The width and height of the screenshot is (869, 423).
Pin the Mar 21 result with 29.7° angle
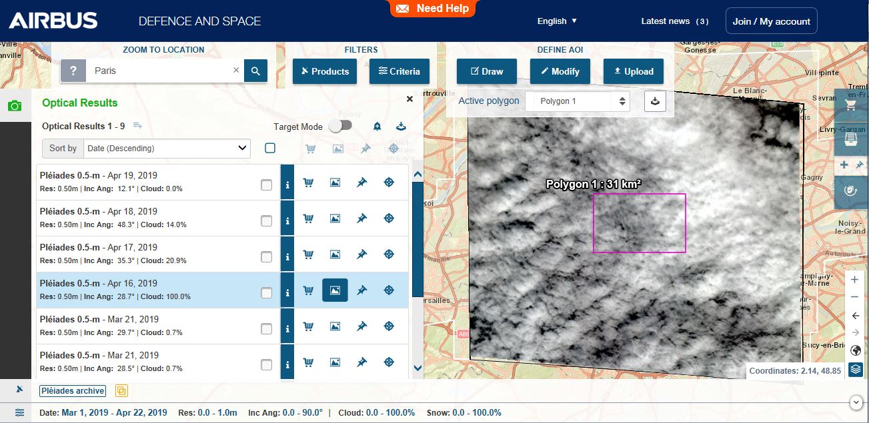pos(361,326)
